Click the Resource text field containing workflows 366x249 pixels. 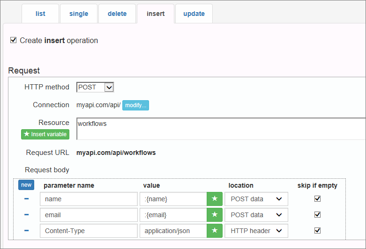click(220, 129)
